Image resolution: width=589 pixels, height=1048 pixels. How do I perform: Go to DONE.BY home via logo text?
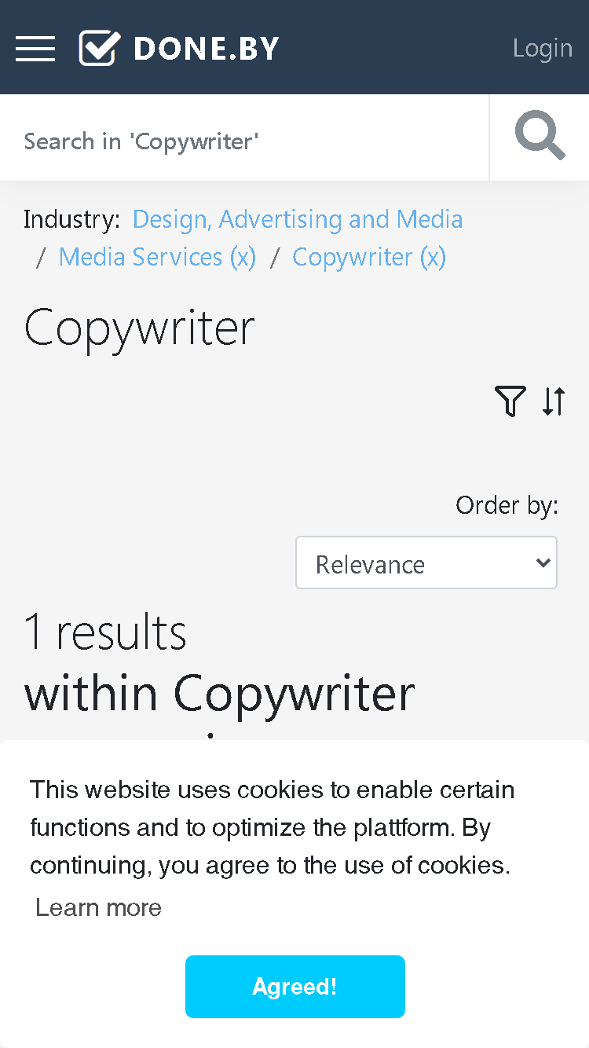pyautogui.click(x=207, y=49)
